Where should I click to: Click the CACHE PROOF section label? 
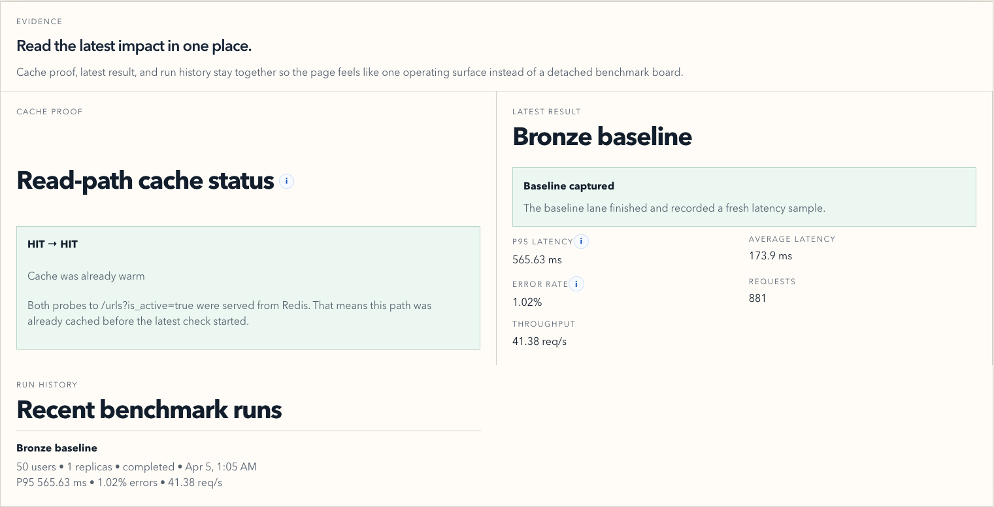coord(50,112)
